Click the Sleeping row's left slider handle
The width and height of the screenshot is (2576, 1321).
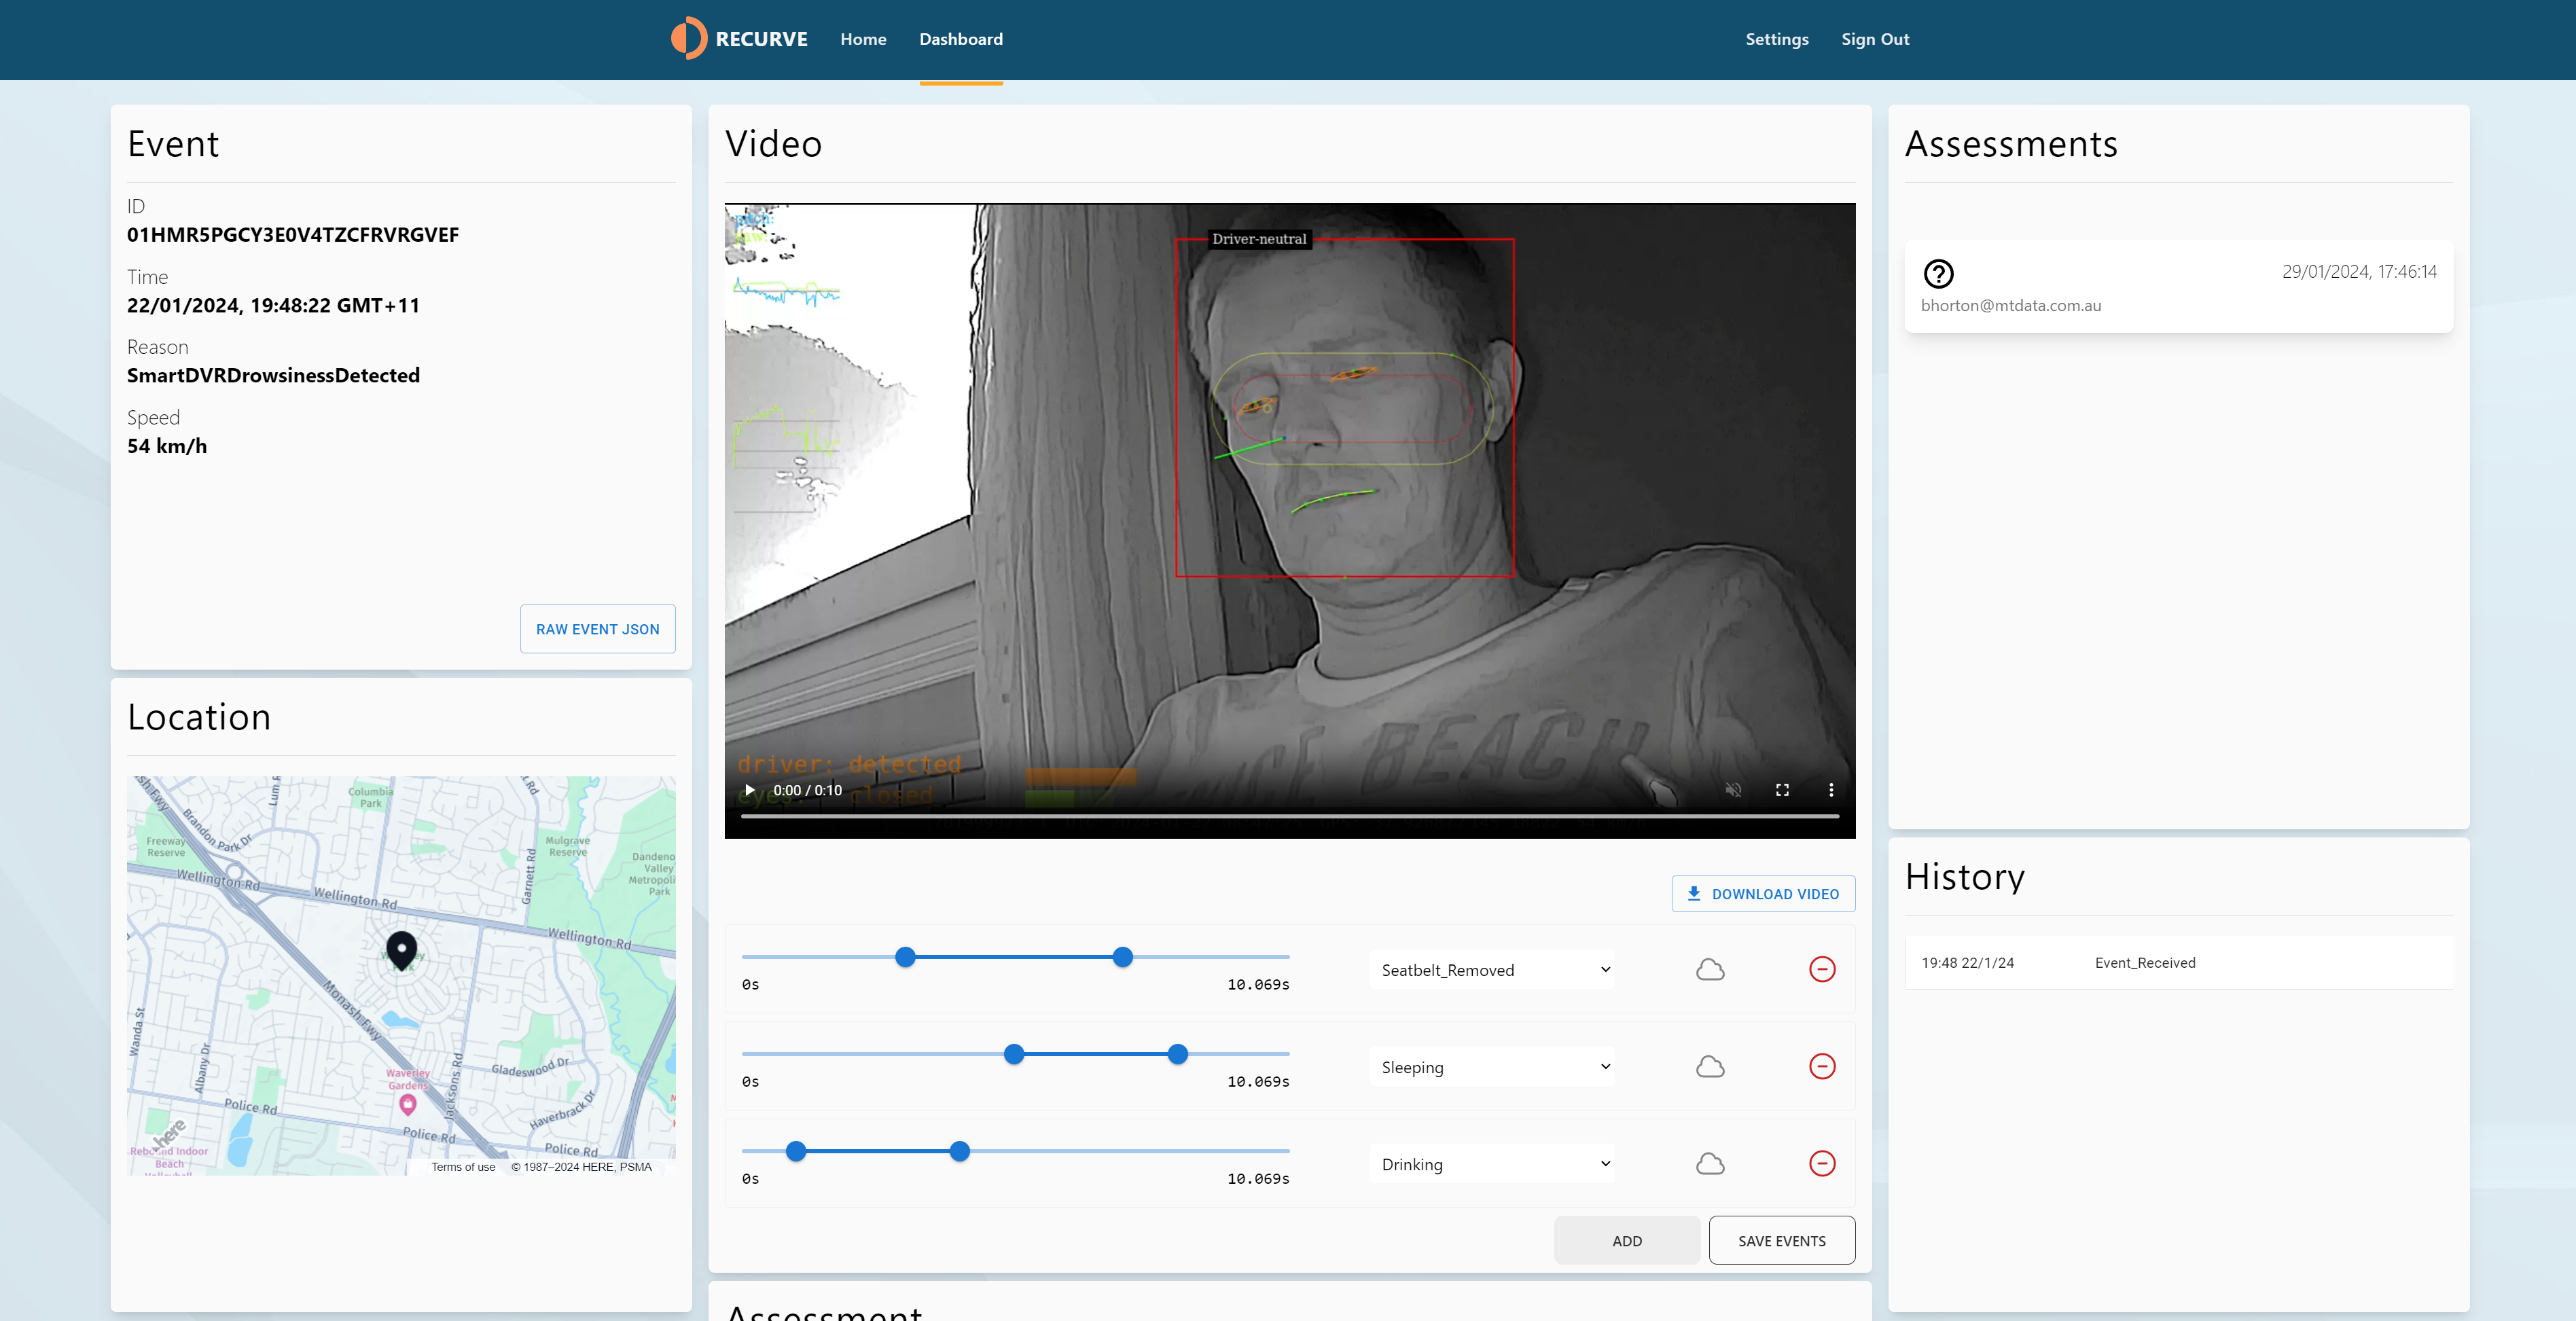(x=1014, y=1054)
